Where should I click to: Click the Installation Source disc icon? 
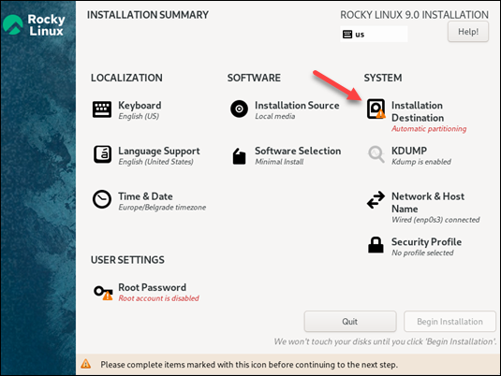(x=239, y=108)
